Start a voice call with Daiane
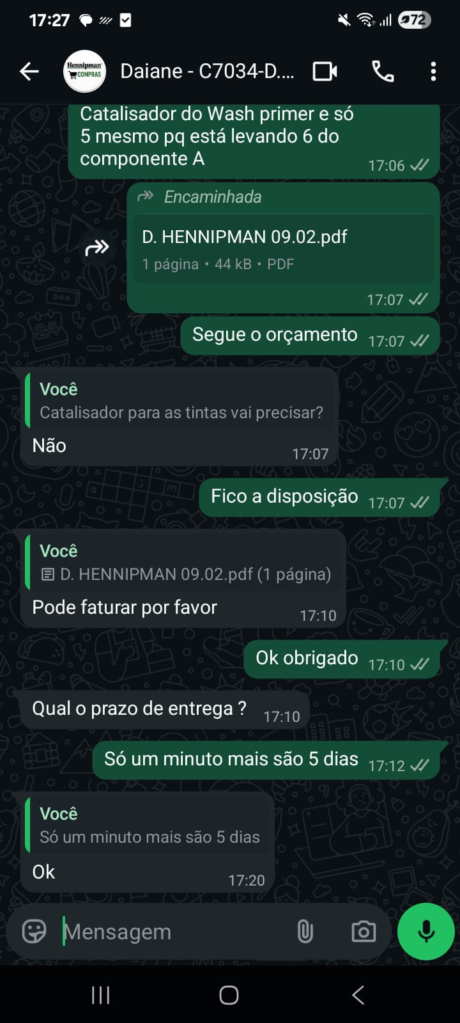This screenshot has height=1023, width=460. [383, 71]
